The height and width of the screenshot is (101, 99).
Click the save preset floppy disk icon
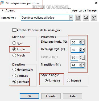pyautogui.click(x=78, y=18)
